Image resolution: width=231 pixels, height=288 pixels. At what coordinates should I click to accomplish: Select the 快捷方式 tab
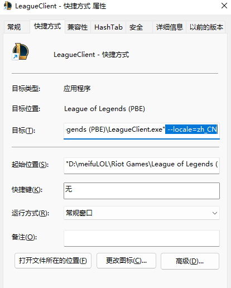[x=47, y=26]
